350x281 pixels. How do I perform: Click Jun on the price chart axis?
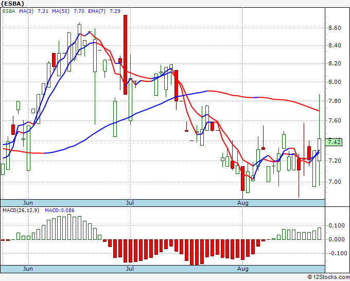pos(28,203)
